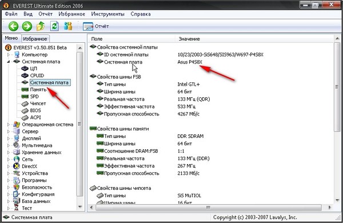Screen dimensions: 343x223
Task: Generate a report with the Отчёт toolbar button
Action: [x=96, y=26]
